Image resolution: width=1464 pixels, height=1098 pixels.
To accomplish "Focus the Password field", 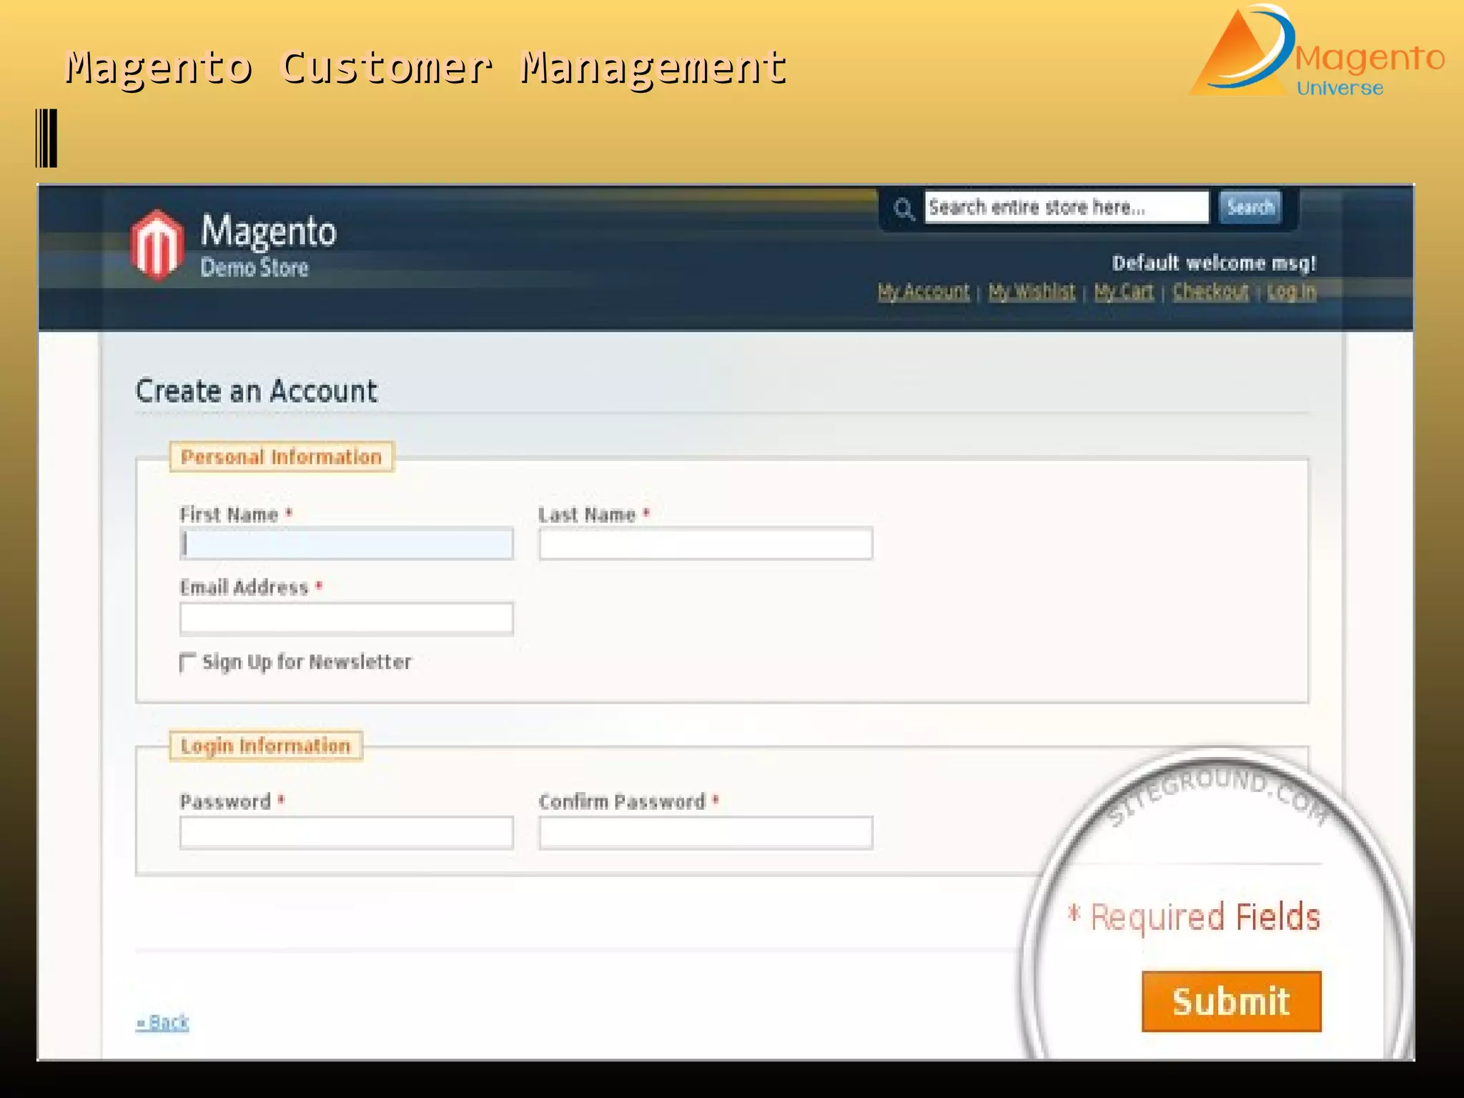I will coord(347,833).
